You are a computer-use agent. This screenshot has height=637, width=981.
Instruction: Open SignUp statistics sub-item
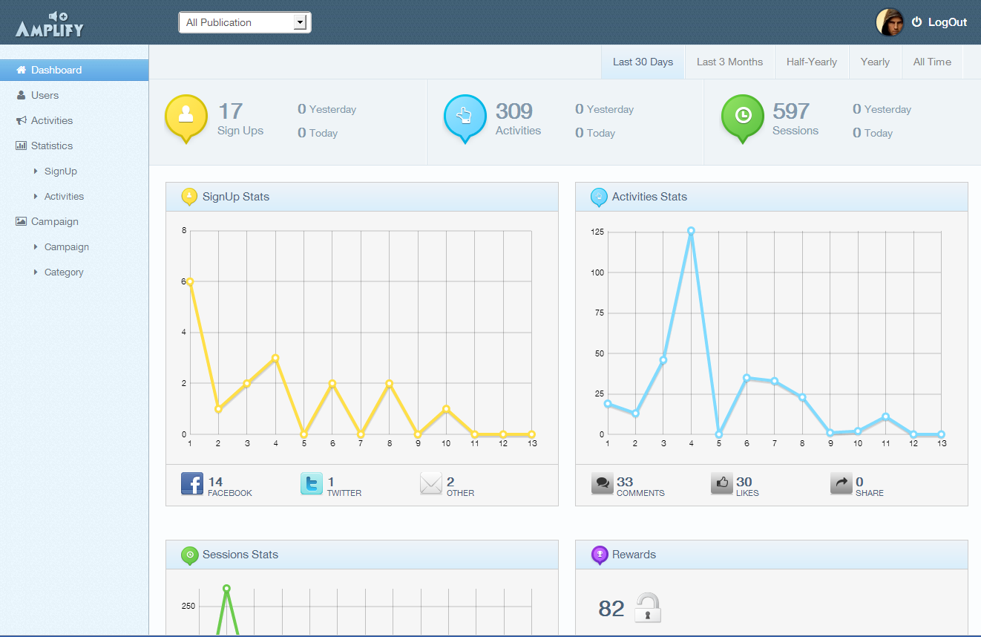61,171
